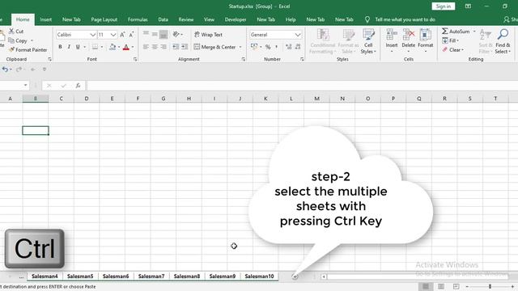Click the Delete cells icon
This screenshot has height=291, width=518.
pos(408,35)
